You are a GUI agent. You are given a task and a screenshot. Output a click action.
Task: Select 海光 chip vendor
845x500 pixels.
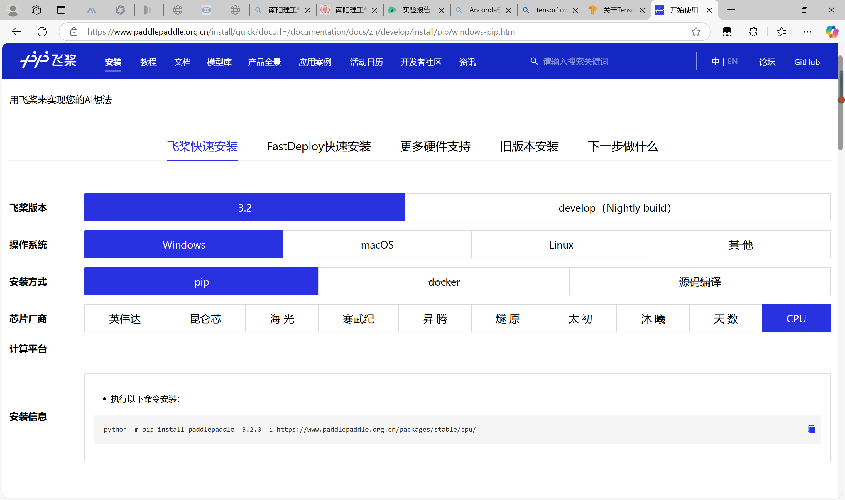click(282, 318)
